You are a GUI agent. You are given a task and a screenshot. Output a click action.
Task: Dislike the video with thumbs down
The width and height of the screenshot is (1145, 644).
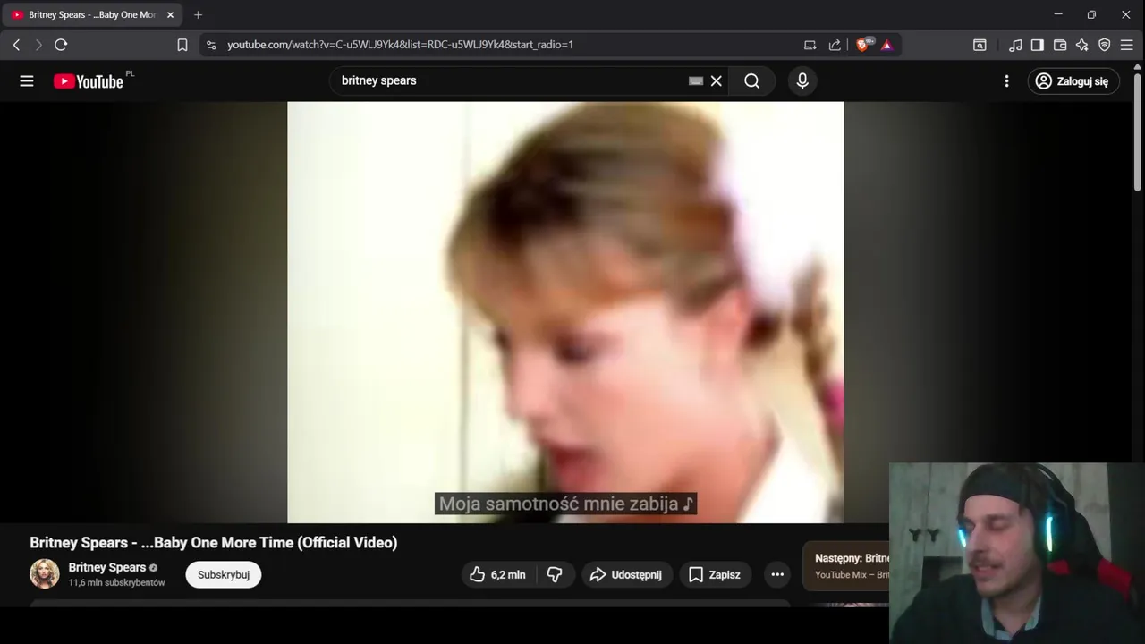pos(555,574)
